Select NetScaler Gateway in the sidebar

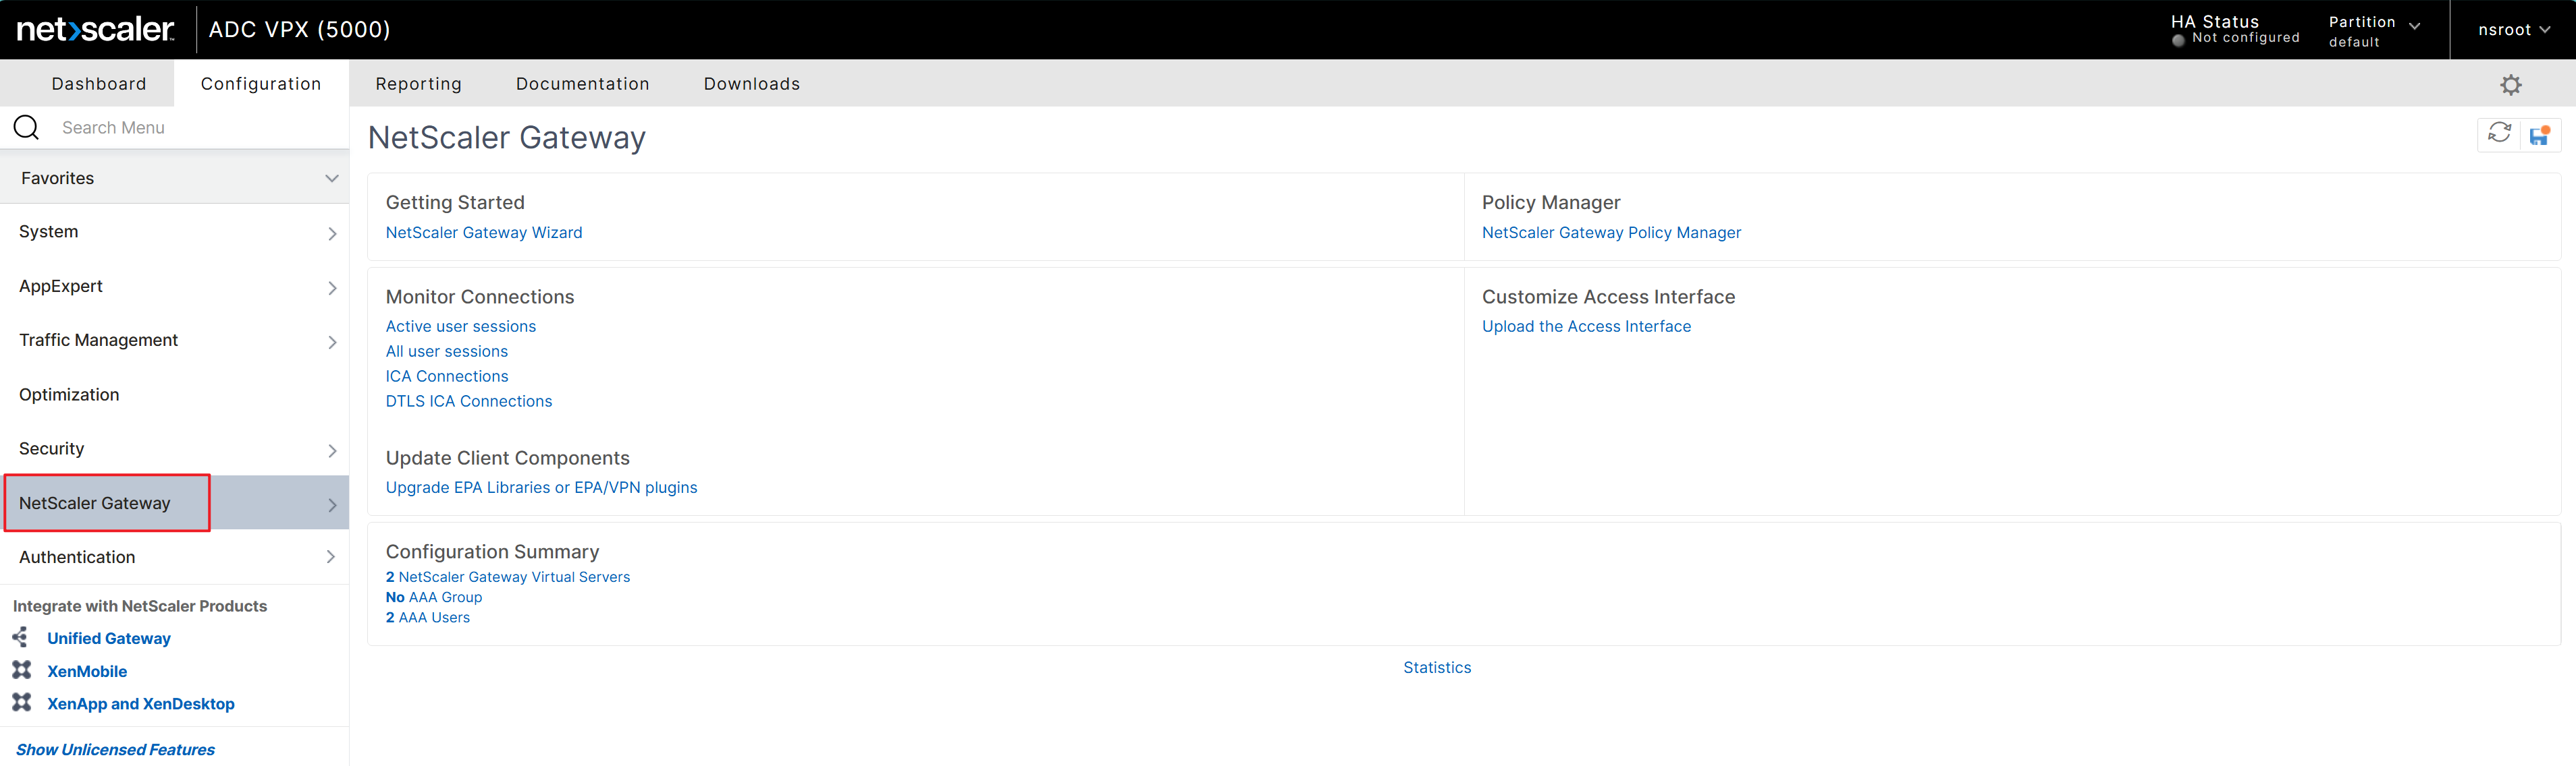95,503
